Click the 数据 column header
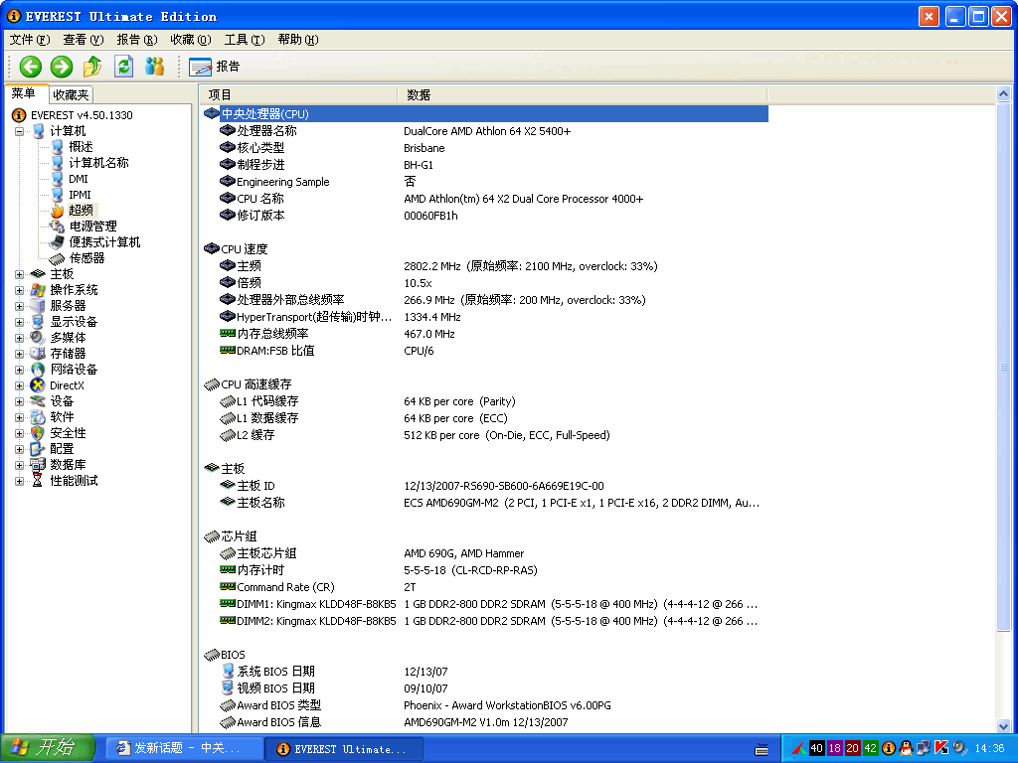Image resolution: width=1018 pixels, height=763 pixels. [x=583, y=94]
